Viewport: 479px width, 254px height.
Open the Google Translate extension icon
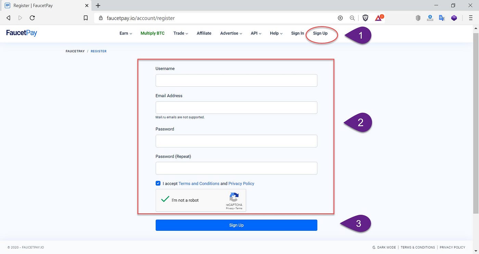[x=442, y=18]
